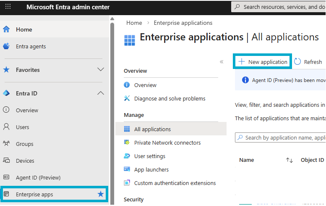The width and height of the screenshot is (326, 206).
Task: Expand the Favorites section chevron
Action: pos(101,69)
